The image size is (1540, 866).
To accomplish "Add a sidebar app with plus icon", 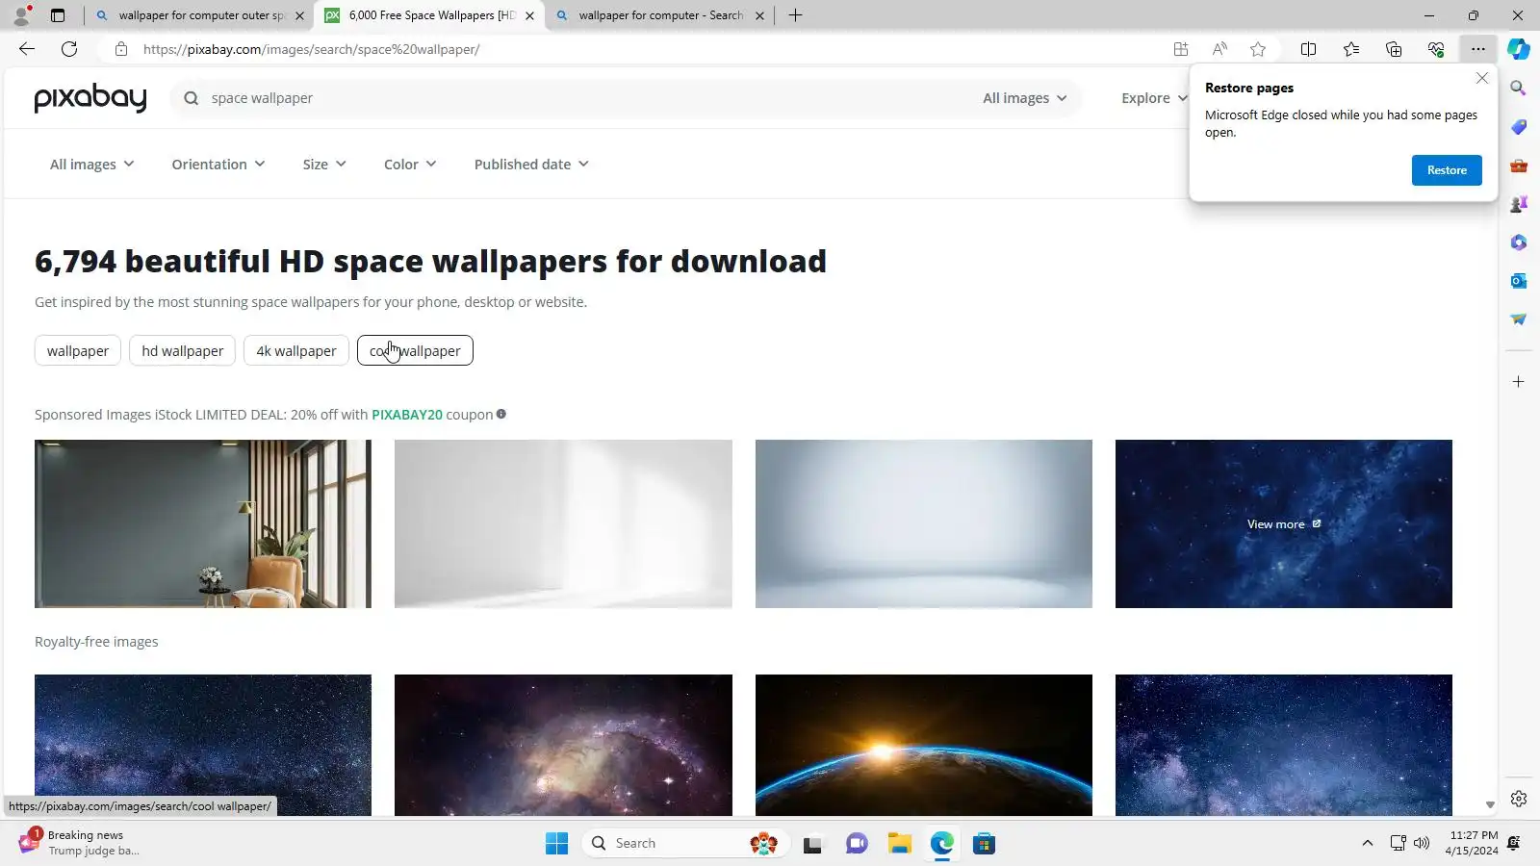I will pyautogui.click(x=1519, y=382).
